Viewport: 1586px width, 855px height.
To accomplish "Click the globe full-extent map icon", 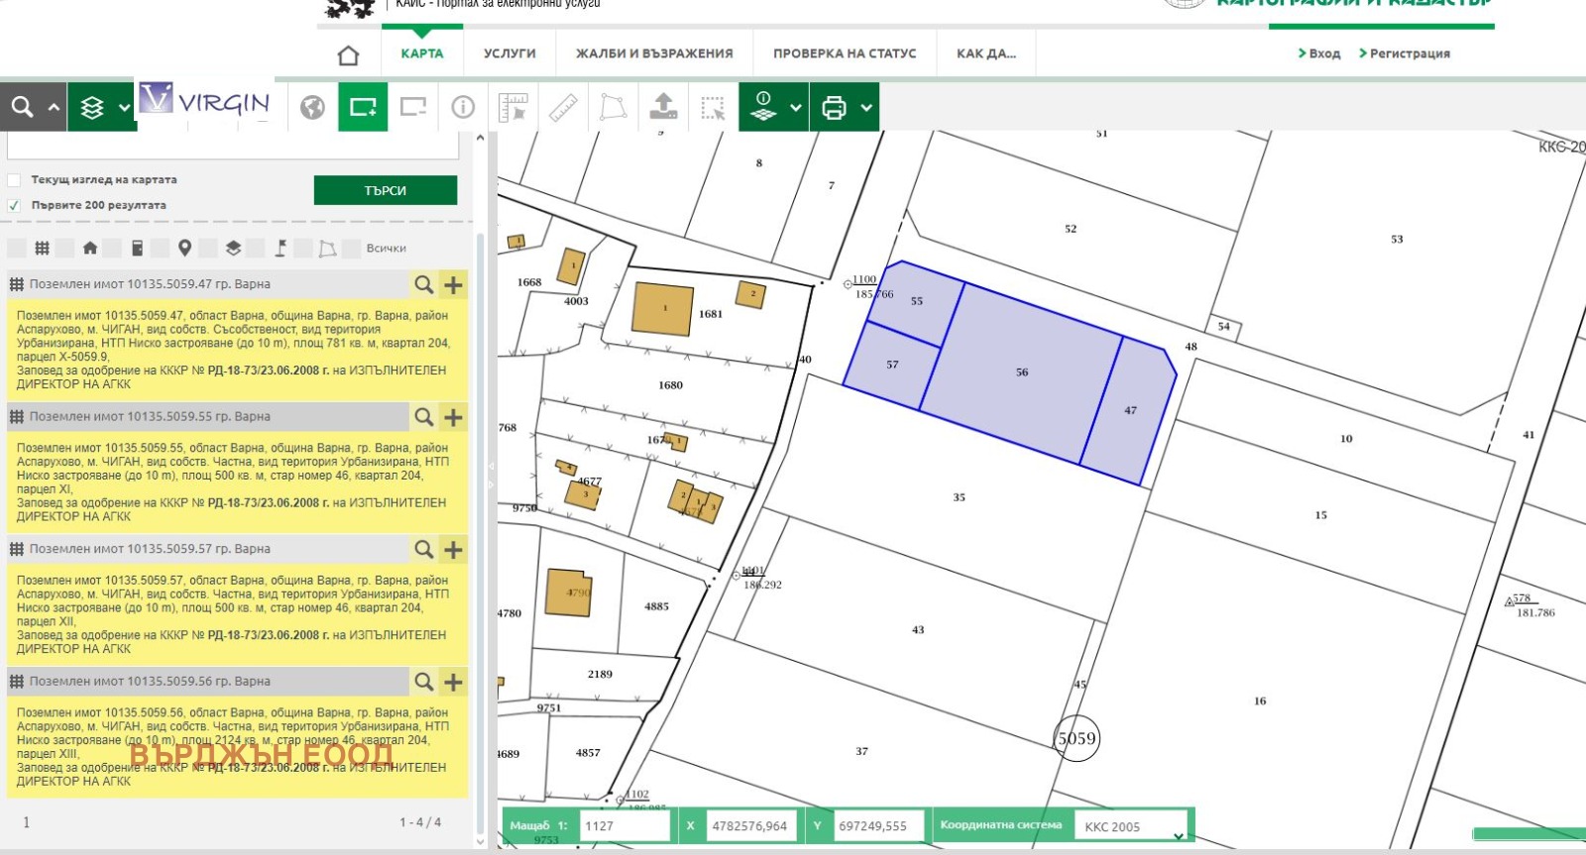I will click(x=312, y=107).
